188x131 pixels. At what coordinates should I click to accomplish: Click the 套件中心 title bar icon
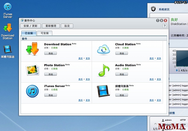pyautogui.click(x=22, y=20)
